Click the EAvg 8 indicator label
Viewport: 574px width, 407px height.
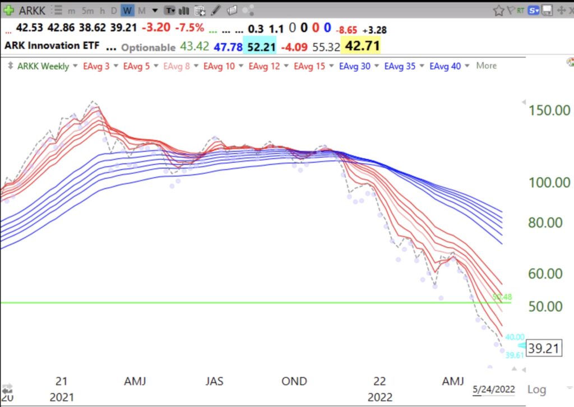click(x=177, y=66)
